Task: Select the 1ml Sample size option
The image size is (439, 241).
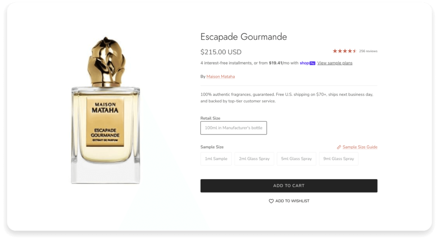Action: tap(216, 159)
